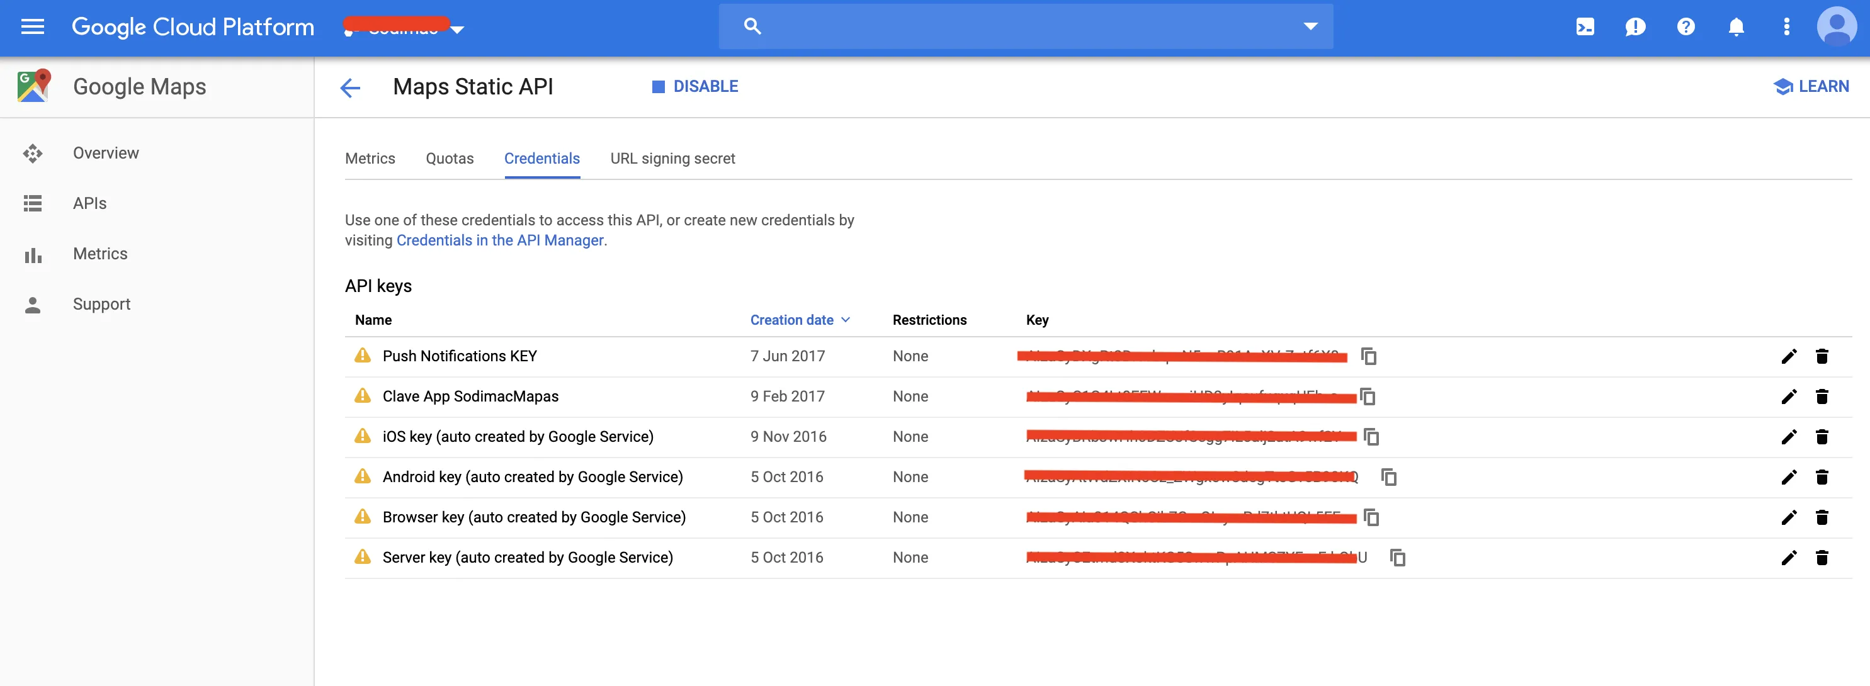Expand the search bar dropdown arrow
The height and width of the screenshot is (686, 1870).
1310,26
